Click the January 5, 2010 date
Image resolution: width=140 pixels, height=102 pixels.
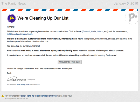126,3
